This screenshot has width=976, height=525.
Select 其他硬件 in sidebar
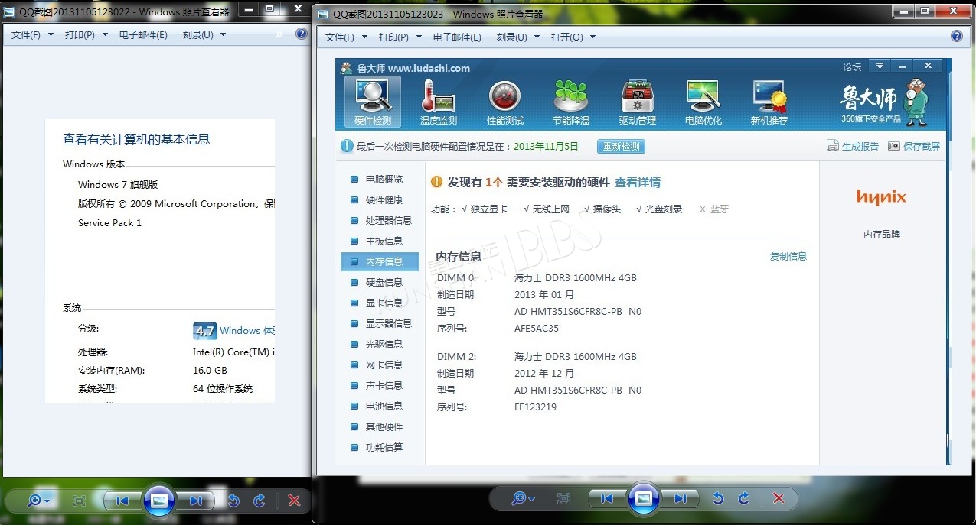[x=381, y=426]
